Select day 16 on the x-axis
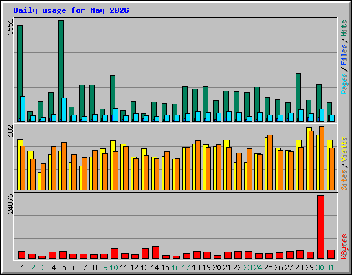The width and height of the screenshot is (352, 275). 175,267
